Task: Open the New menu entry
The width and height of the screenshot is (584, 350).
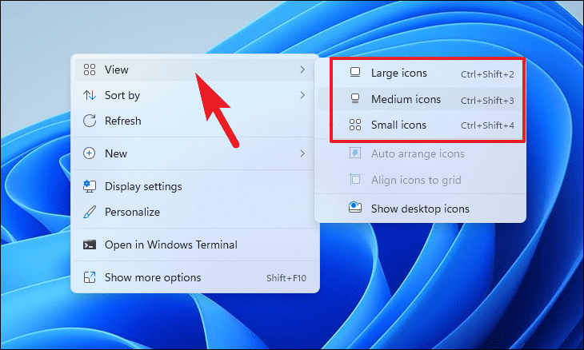Action: pyautogui.click(x=195, y=153)
